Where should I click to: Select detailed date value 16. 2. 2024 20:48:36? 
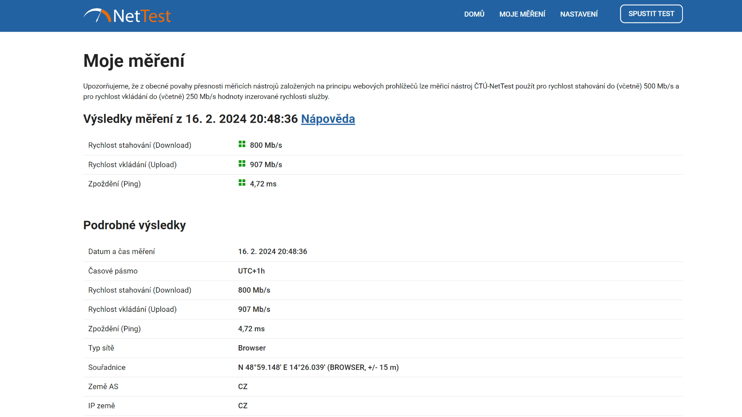pyautogui.click(x=272, y=251)
